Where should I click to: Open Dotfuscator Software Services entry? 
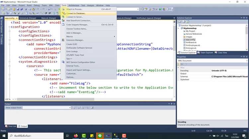coord(89,48)
